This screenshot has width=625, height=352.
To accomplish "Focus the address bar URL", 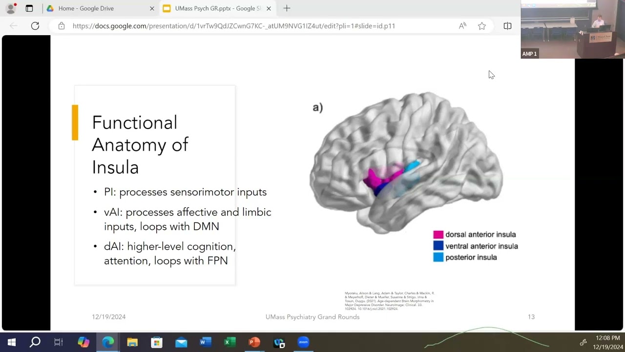I will tap(234, 26).
